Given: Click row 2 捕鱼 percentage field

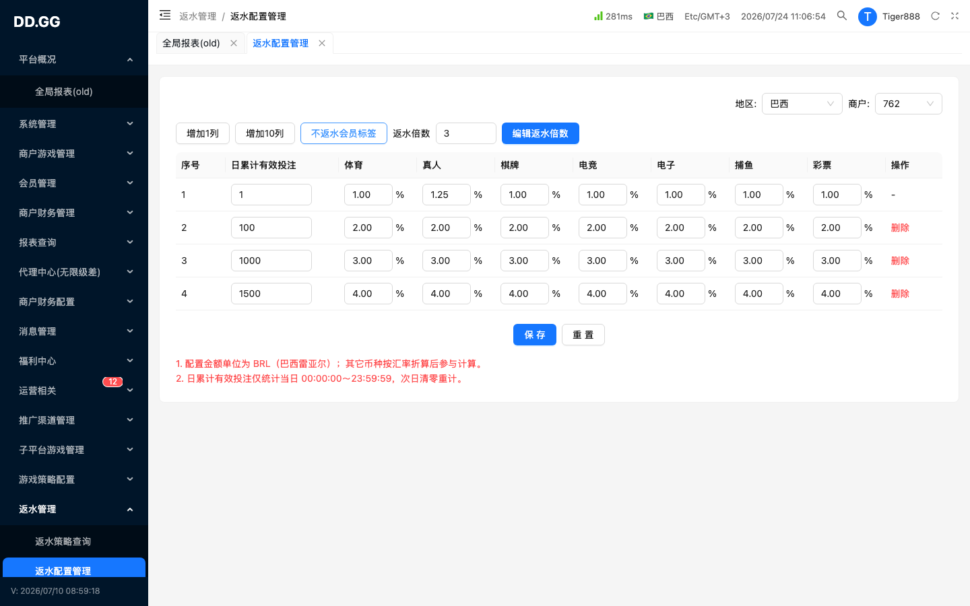Looking at the screenshot, I should [x=759, y=228].
